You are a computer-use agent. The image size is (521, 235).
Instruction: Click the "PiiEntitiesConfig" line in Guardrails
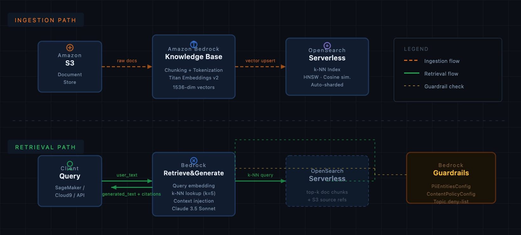451,186
